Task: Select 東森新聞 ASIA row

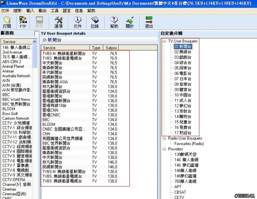Action: click(80, 82)
